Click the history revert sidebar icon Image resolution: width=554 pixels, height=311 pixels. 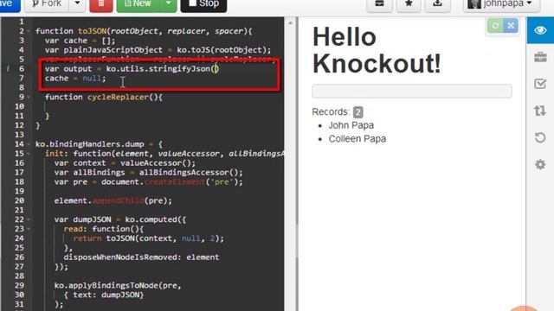pyautogui.click(x=540, y=137)
